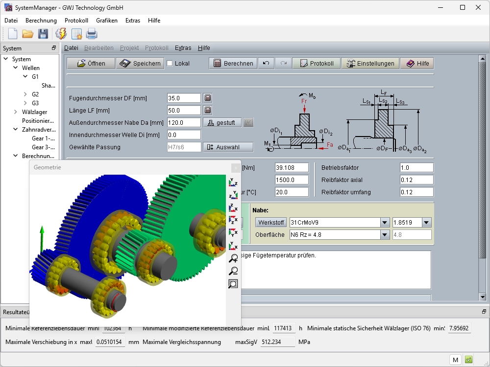
Task: Click the zoom-to-fit icon in Geometrie panel
Action: (233, 284)
